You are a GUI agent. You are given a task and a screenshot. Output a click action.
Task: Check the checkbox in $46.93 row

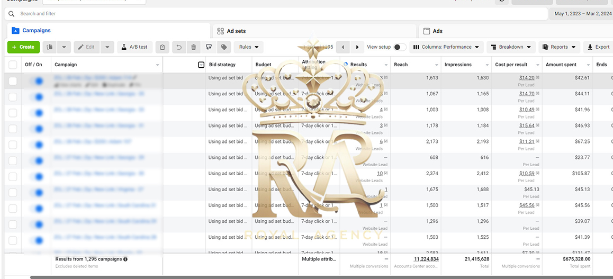tap(13, 129)
